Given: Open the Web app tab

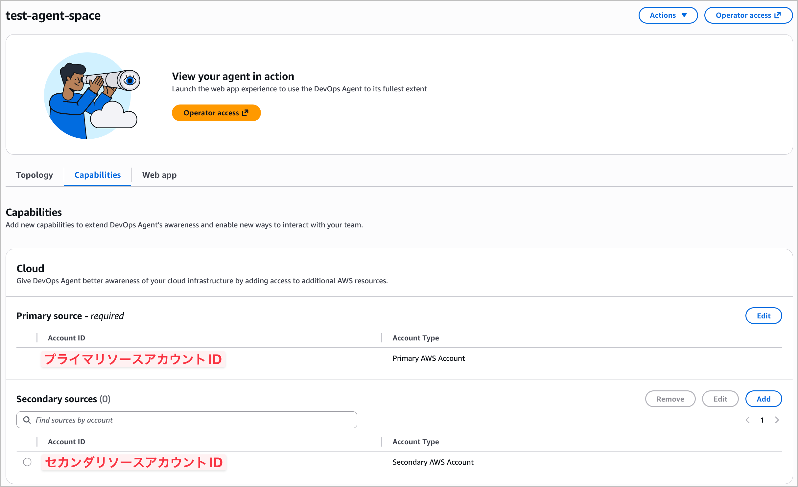Looking at the screenshot, I should [159, 175].
